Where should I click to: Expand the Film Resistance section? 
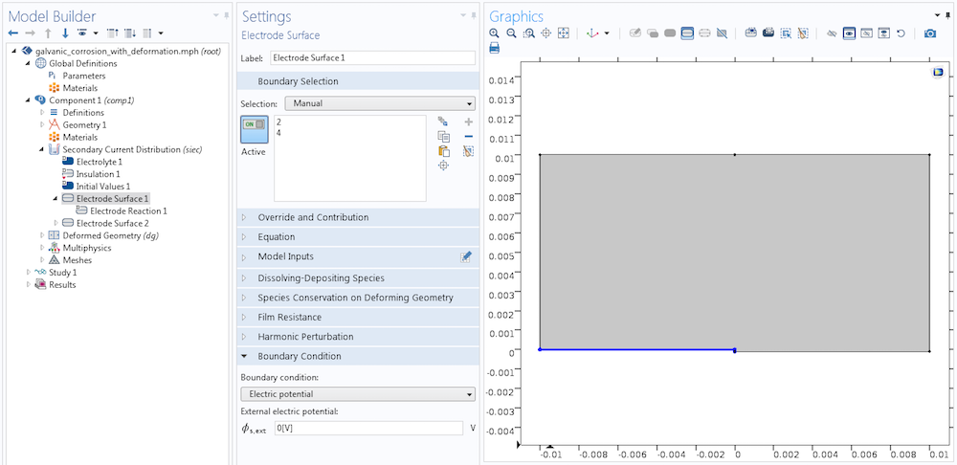pos(289,317)
